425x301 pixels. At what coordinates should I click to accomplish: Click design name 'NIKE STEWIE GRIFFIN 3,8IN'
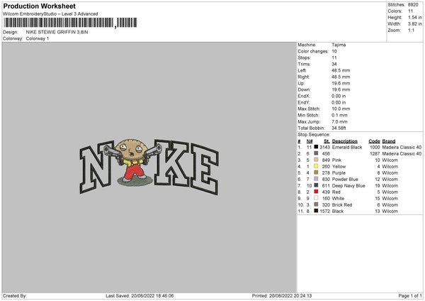click(x=57, y=32)
